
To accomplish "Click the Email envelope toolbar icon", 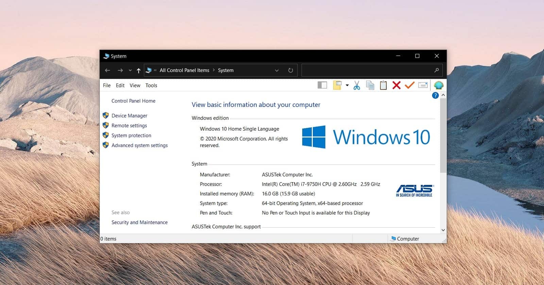I will tap(423, 85).
